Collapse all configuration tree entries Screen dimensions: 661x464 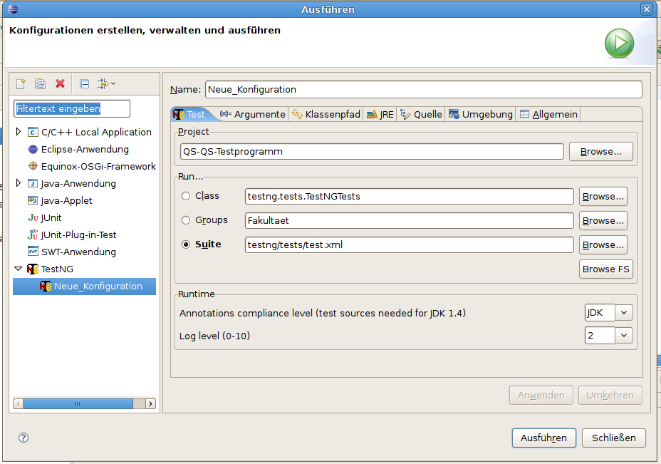(84, 83)
